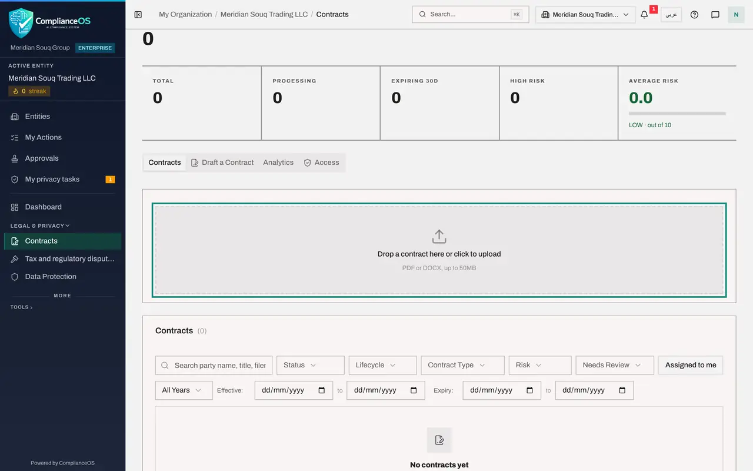Select the Contracts tab

165,162
